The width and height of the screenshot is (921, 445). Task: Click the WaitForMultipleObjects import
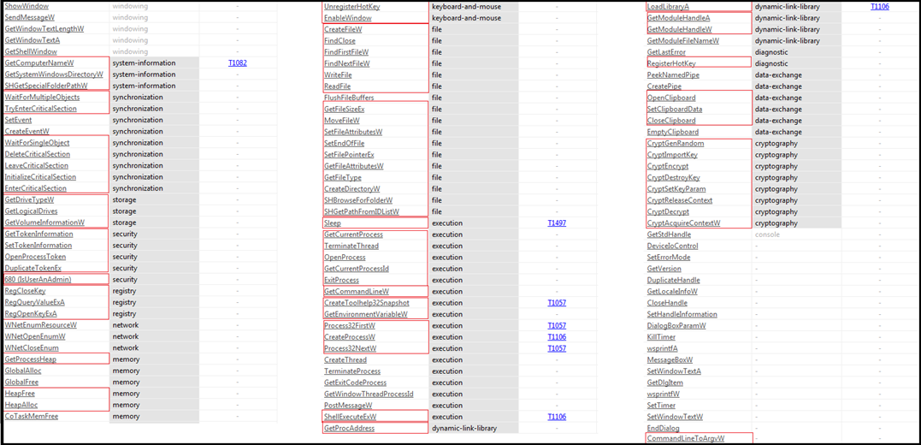[x=42, y=97]
